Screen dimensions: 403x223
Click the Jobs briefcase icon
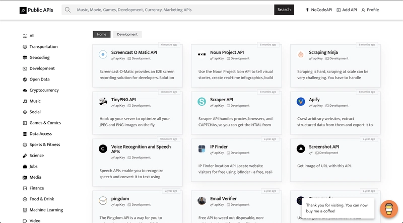tap(25, 167)
